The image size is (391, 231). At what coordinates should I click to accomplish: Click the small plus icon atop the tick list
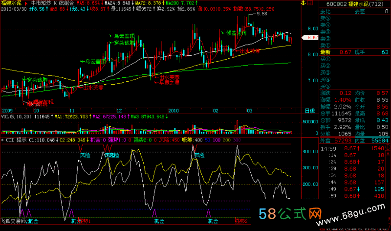[388, 147]
